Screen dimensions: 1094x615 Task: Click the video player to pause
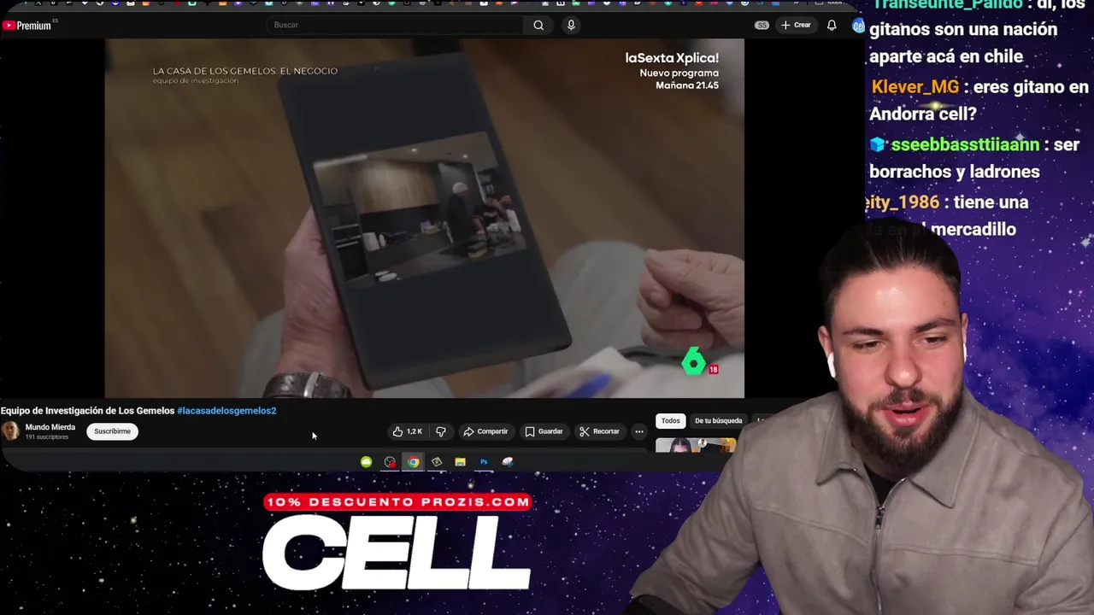tap(425, 218)
